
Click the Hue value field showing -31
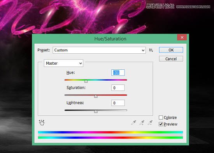click(118, 72)
